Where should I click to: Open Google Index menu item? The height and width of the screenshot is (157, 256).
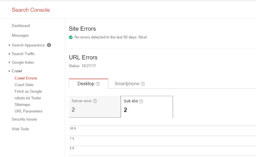tap(23, 62)
